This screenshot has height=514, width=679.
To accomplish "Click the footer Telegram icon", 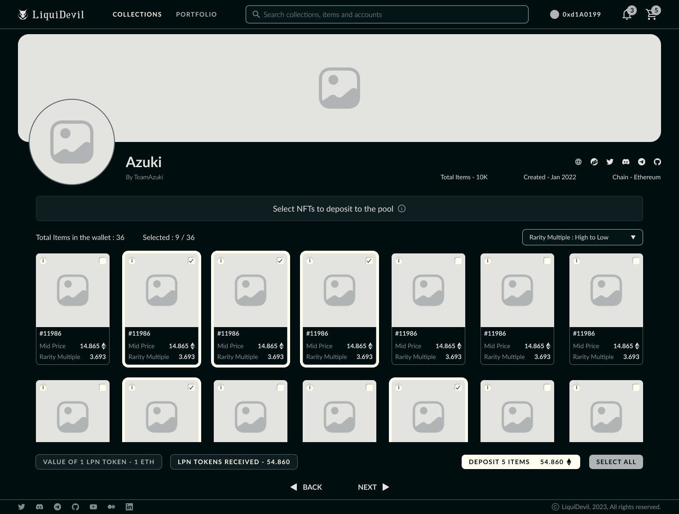I will coord(57,507).
